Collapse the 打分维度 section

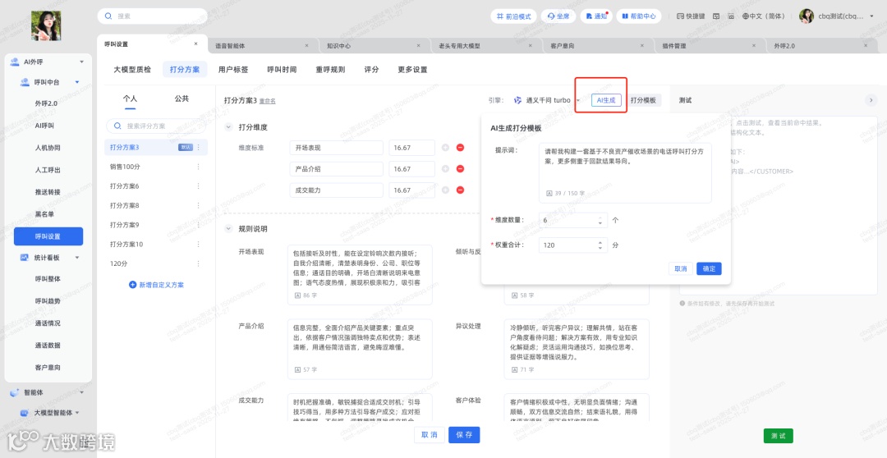point(228,127)
